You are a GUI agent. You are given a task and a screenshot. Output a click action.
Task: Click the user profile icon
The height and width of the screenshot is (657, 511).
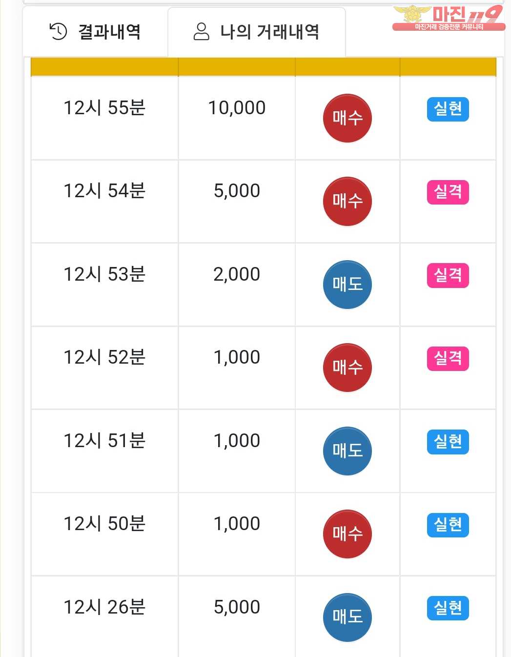click(x=201, y=32)
